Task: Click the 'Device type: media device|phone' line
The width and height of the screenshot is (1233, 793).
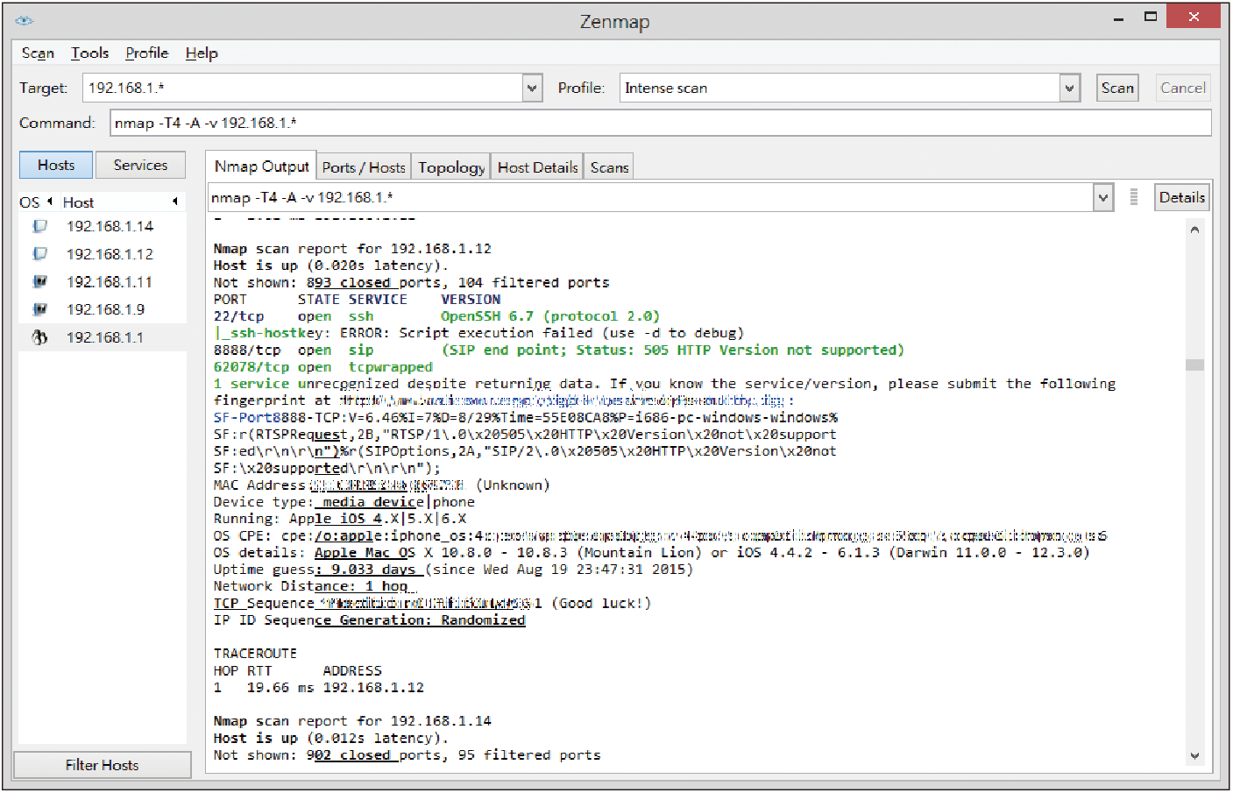Action: pyautogui.click(x=344, y=502)
